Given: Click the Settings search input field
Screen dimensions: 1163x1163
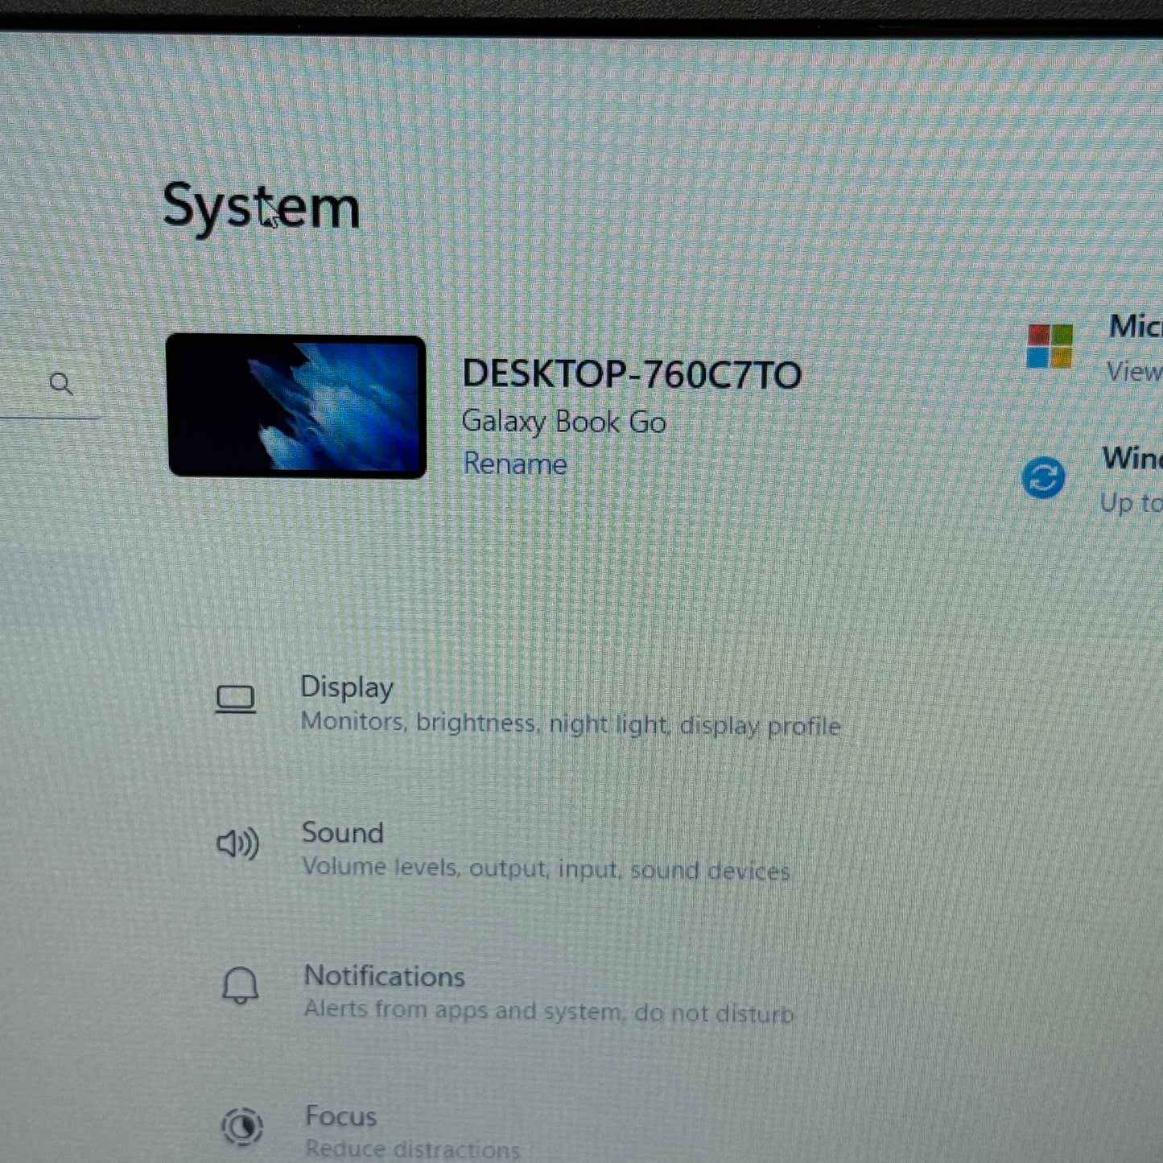Looking at the screenshot, I should click(x=48, y=384).
